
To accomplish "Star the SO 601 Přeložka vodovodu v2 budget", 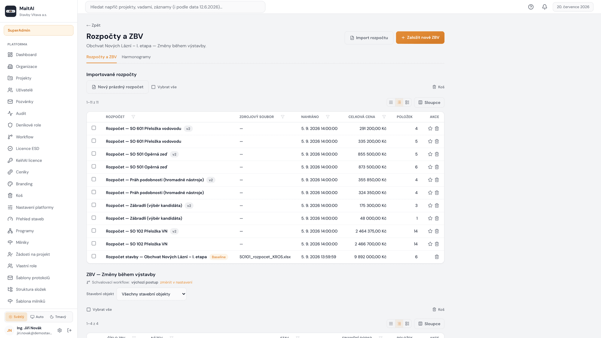I will [430, 129].
